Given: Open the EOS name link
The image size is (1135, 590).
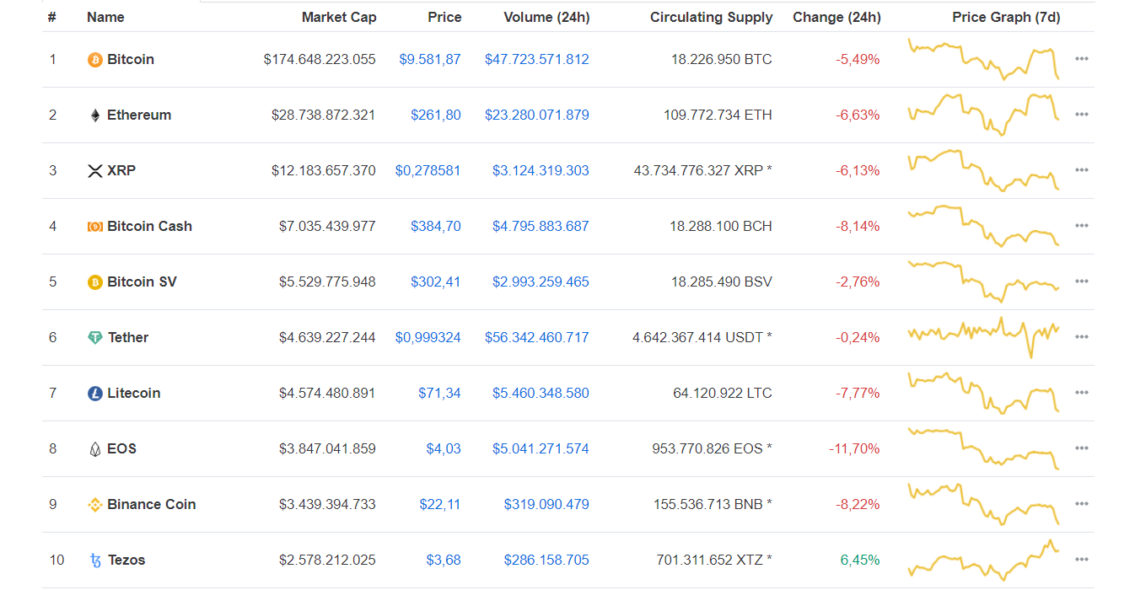Looking at the screenshot, I should tap(121, 448).
